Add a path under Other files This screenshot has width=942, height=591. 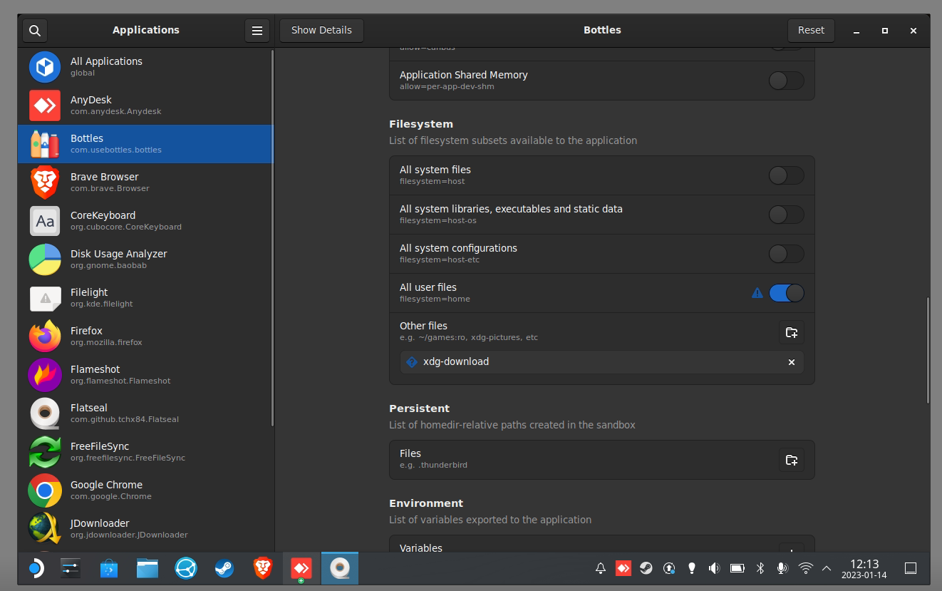coord(791,332)
